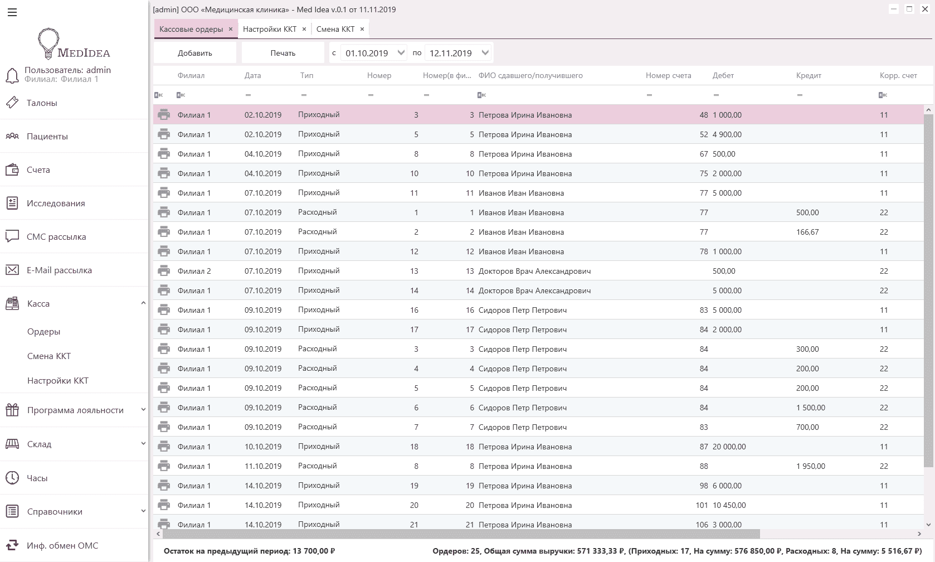Click the Добавить button
935x562 pixels.
point(195,53)
